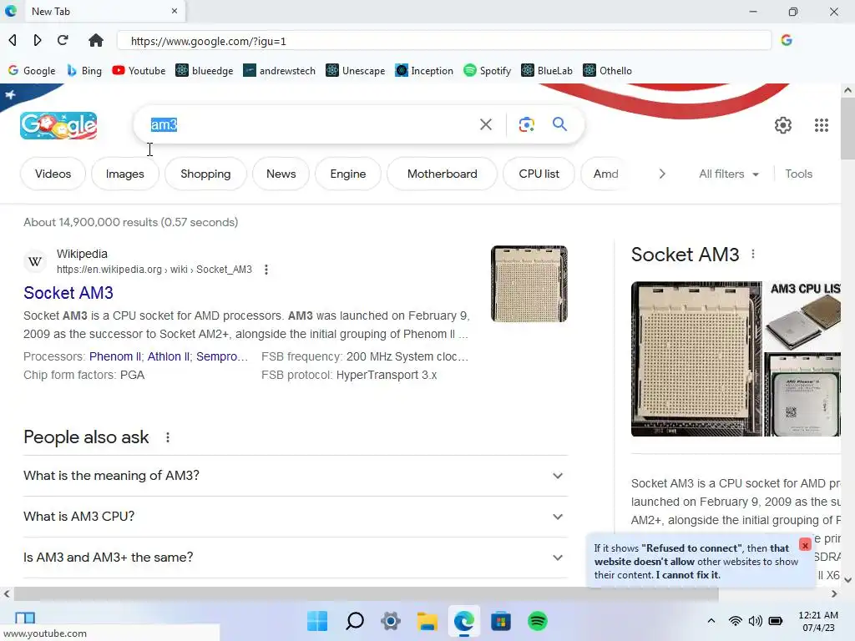Image resolution: width=855 pixels, height=641 pixels.
Task: Switch to News results
Action: click(x=281, y=174)
